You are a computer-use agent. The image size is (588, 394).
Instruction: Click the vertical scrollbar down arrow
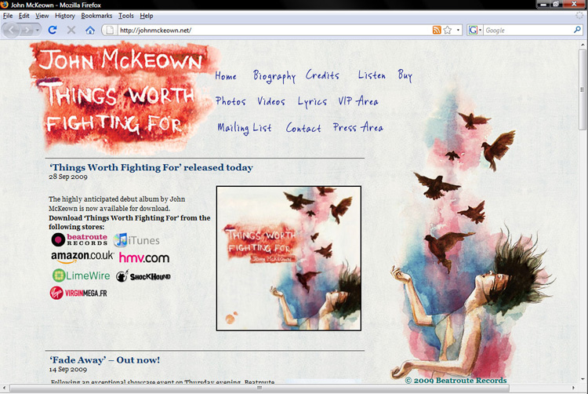(583, 379)
